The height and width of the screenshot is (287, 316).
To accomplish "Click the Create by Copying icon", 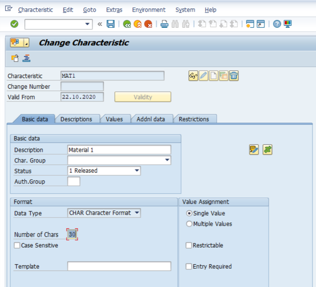I will click(224, 76).
